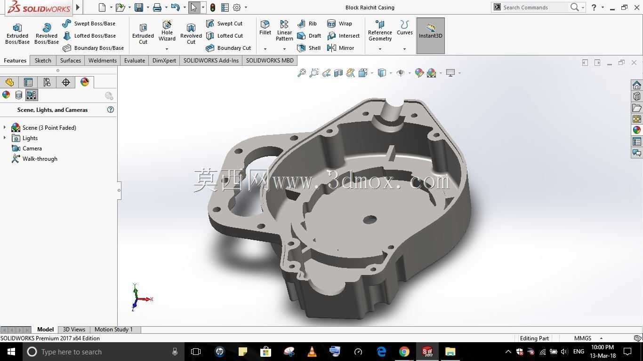Expand the Lights tree node
This screenshot has width=643, height=361.
pyautogui.click(x=5, y=138)
